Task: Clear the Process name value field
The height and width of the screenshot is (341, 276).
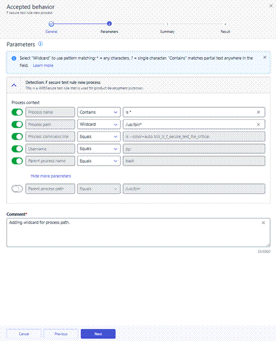Action: click(x=258, y=112)
